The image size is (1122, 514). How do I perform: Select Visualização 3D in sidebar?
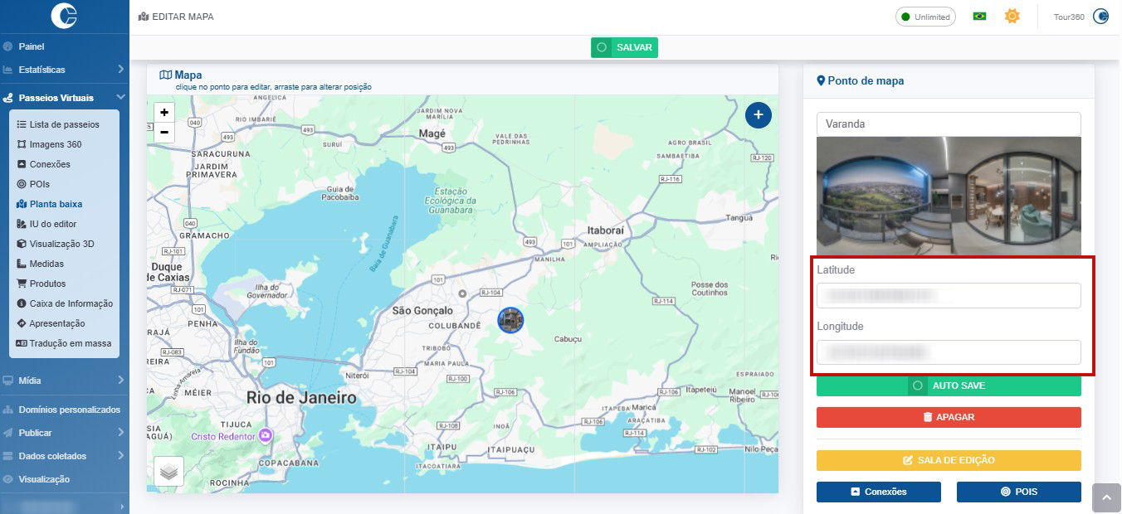tap(61, 244)
